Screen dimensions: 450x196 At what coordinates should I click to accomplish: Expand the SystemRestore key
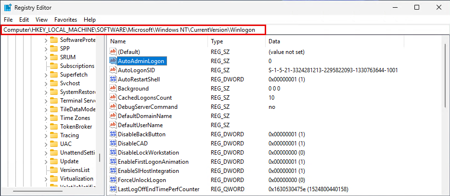(46, 92)
